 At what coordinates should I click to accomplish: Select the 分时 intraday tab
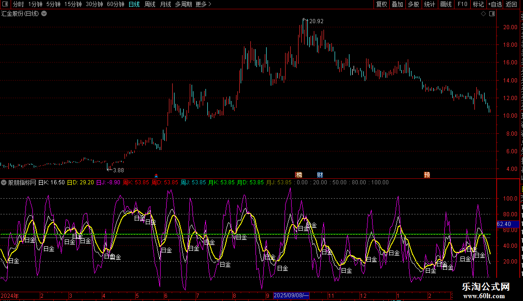point(18,4)
